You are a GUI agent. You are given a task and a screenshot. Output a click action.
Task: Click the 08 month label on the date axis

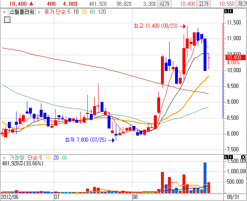(x=135, y=197)
